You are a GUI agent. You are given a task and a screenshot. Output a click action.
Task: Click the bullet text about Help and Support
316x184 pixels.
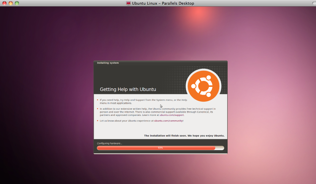pos(144,101)
